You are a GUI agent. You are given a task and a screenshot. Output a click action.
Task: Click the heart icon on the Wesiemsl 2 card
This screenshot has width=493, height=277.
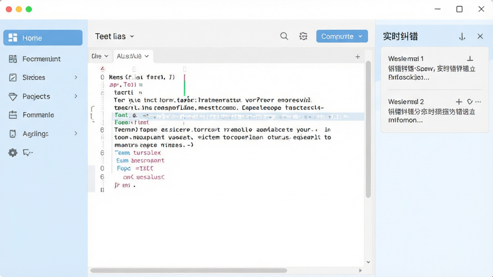point(470,102)
